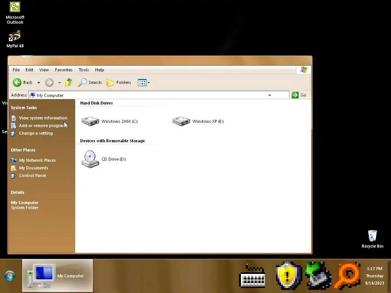Toggle the Folders pane button
The width and height of the screenshot is (391, 293).
pyautogui.click(x=118, y=82)
